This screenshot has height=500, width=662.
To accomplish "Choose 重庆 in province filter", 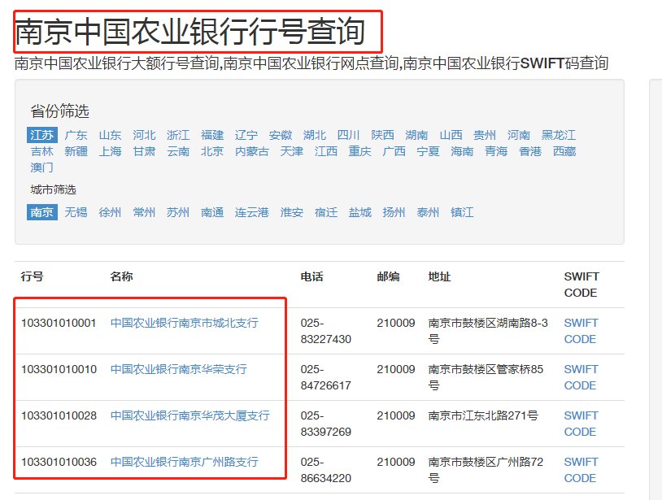I will (359, 151).
